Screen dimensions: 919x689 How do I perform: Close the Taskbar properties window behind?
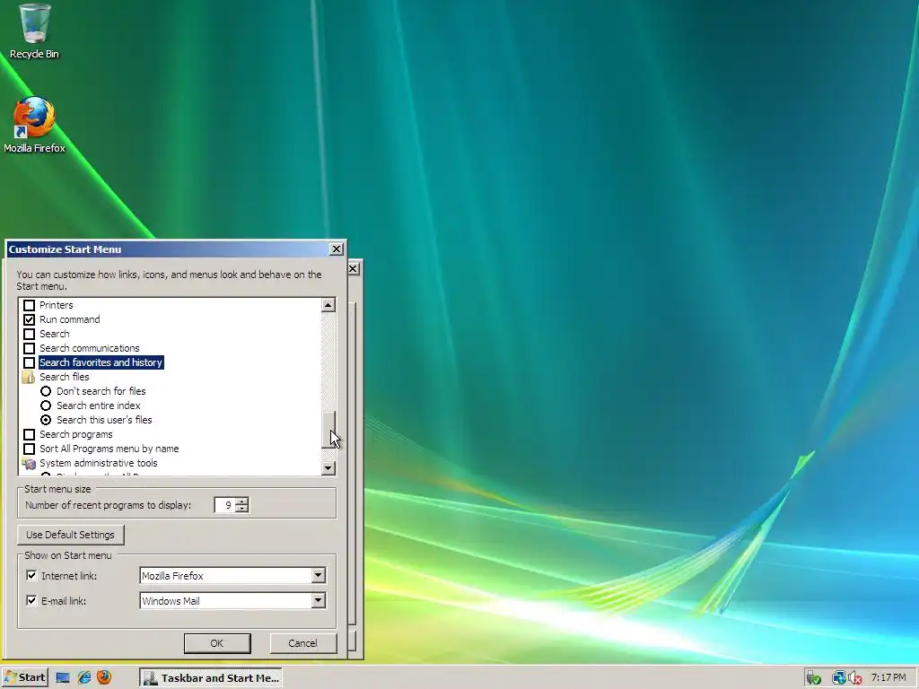[x=354, y=268]
